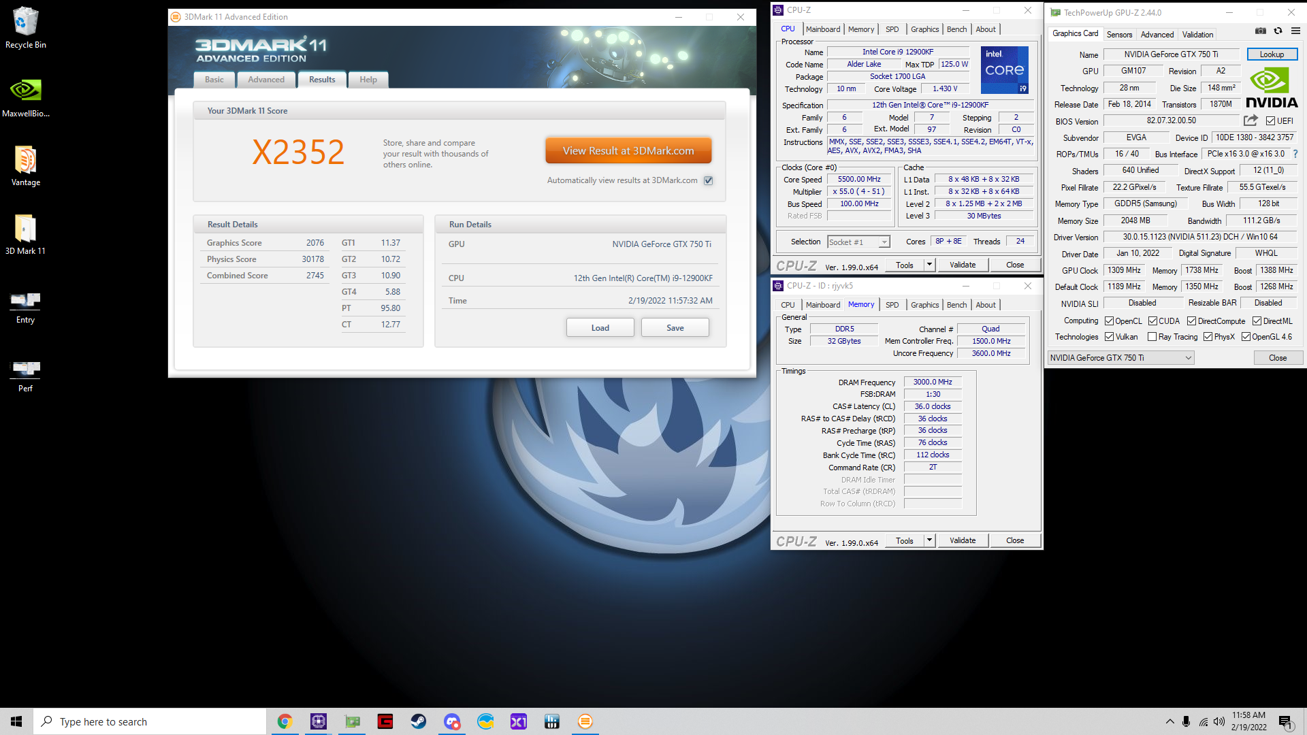Open the Windows Start menu
1307x735 pixels.
click(16, 721)
